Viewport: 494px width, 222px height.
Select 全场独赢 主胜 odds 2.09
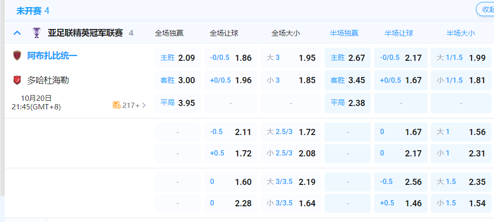click(x=178, y=58)
